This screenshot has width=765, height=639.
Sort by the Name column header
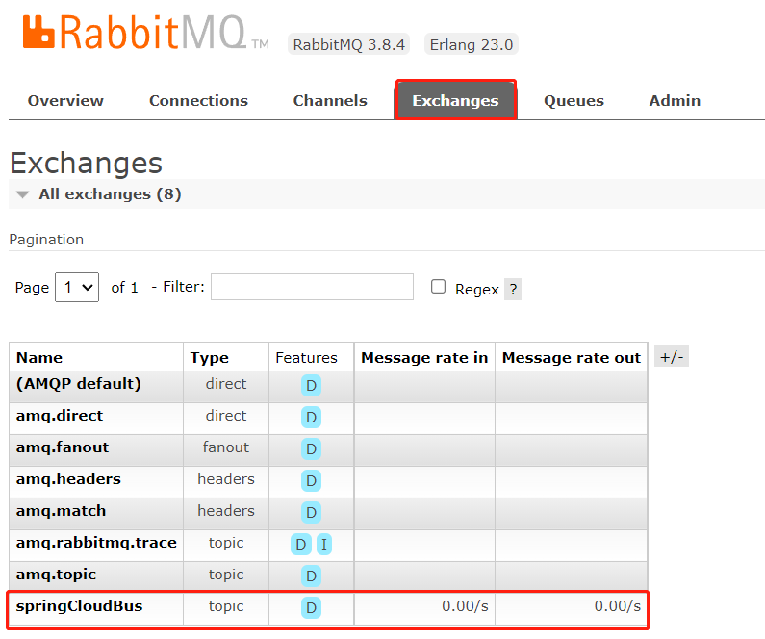click(39, 358)
